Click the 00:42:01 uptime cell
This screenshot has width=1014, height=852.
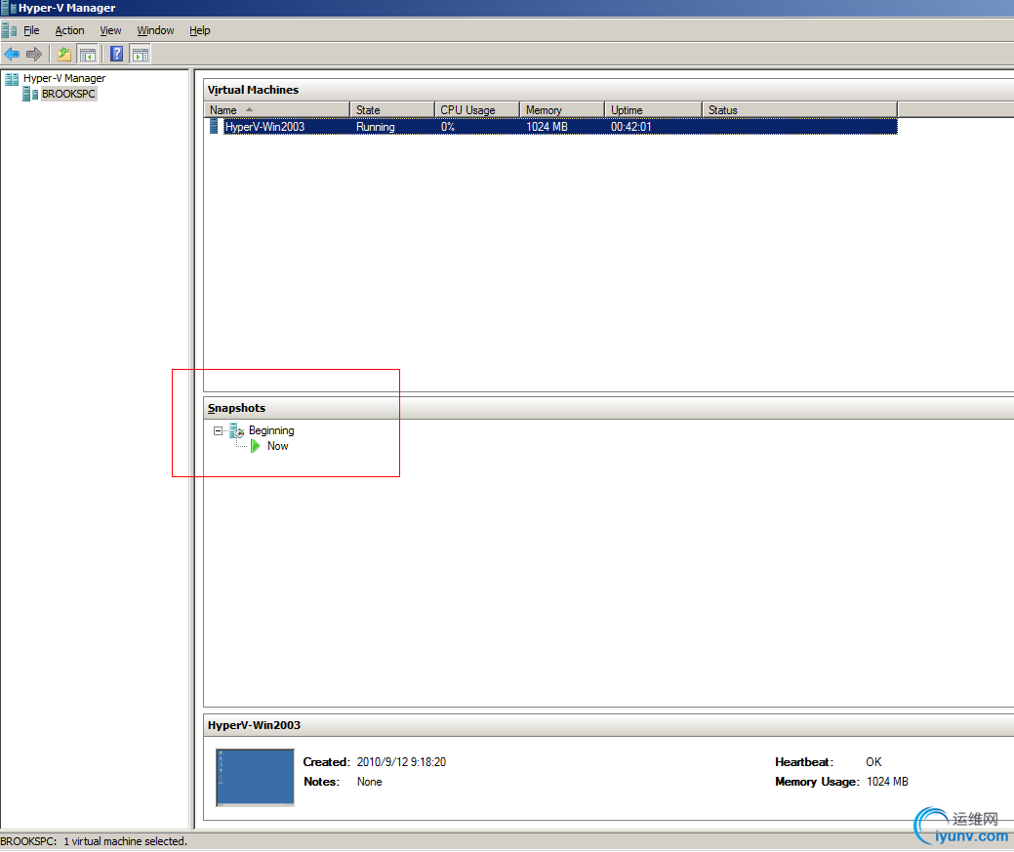coord(631,127)
